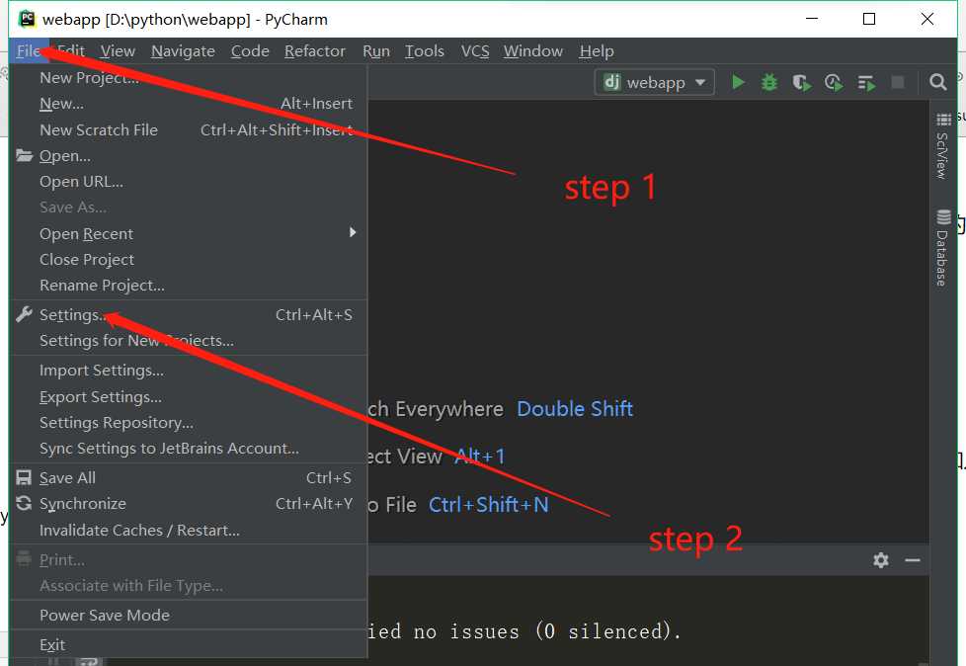Click the Ctrl+Alt+Y shortcut text
The height and width of the screenshot is (666, 966).
pos(313,503)
